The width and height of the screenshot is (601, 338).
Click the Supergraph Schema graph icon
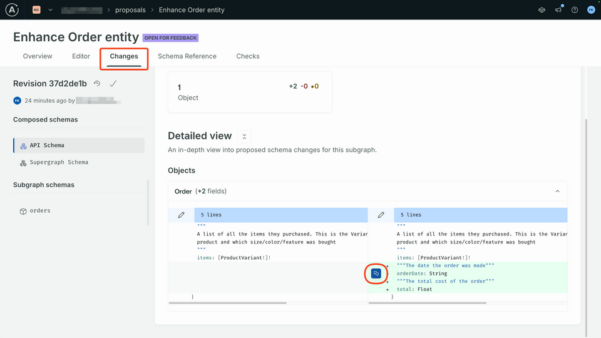click(23, 163)
